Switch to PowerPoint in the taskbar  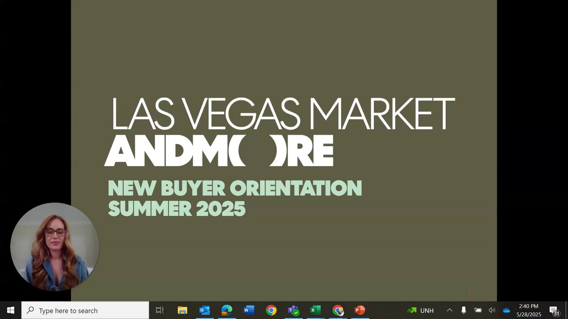360,310
